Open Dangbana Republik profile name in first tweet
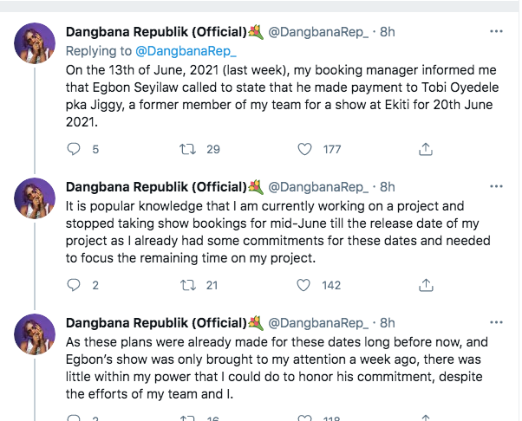The width and height of the screenshot is (522, 421). coord(156,32)
